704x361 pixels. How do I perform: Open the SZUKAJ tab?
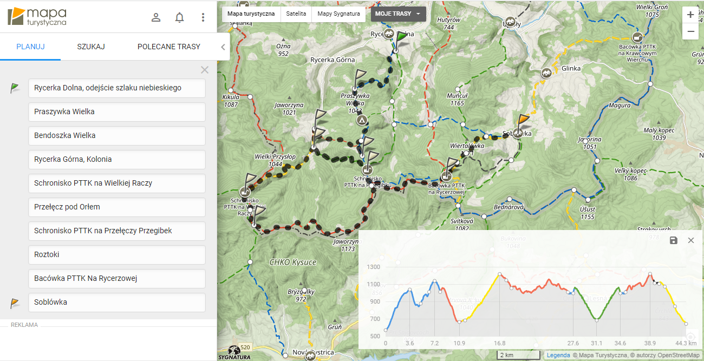click(x=91, y=47)
